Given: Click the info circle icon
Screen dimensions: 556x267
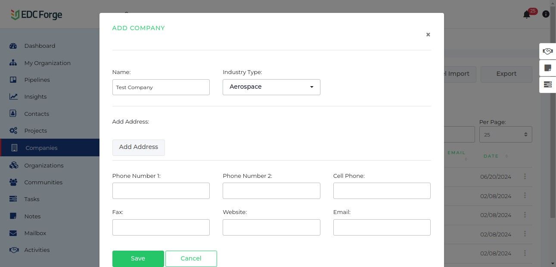Looking at the screenshot, I should point(546,14).
